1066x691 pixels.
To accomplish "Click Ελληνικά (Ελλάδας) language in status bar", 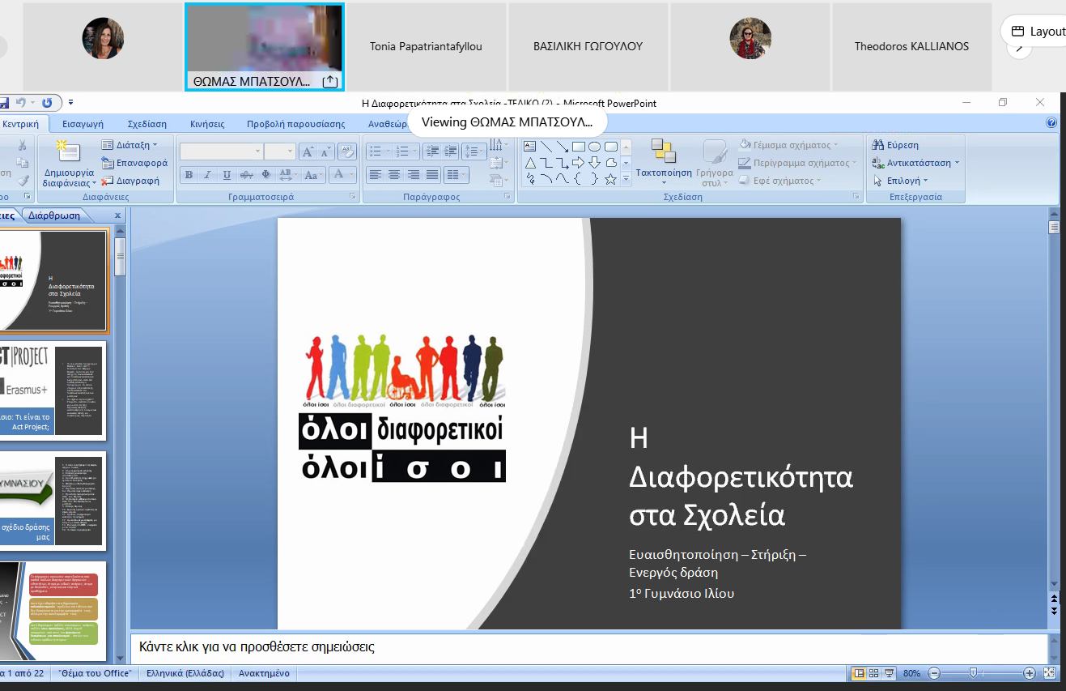I will (184, 673).
